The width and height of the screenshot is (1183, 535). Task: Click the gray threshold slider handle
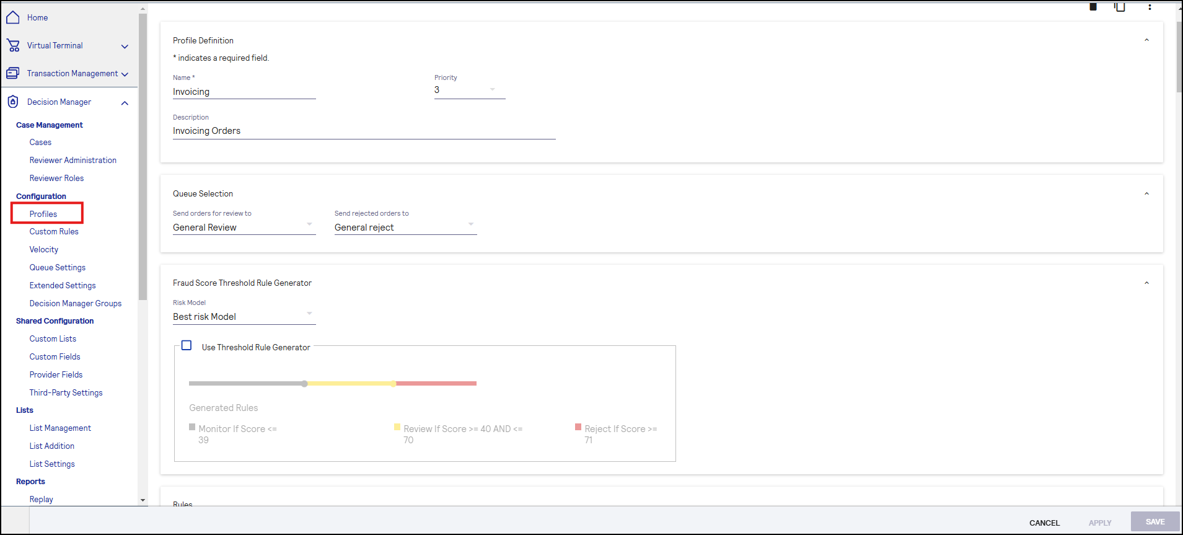304,384
